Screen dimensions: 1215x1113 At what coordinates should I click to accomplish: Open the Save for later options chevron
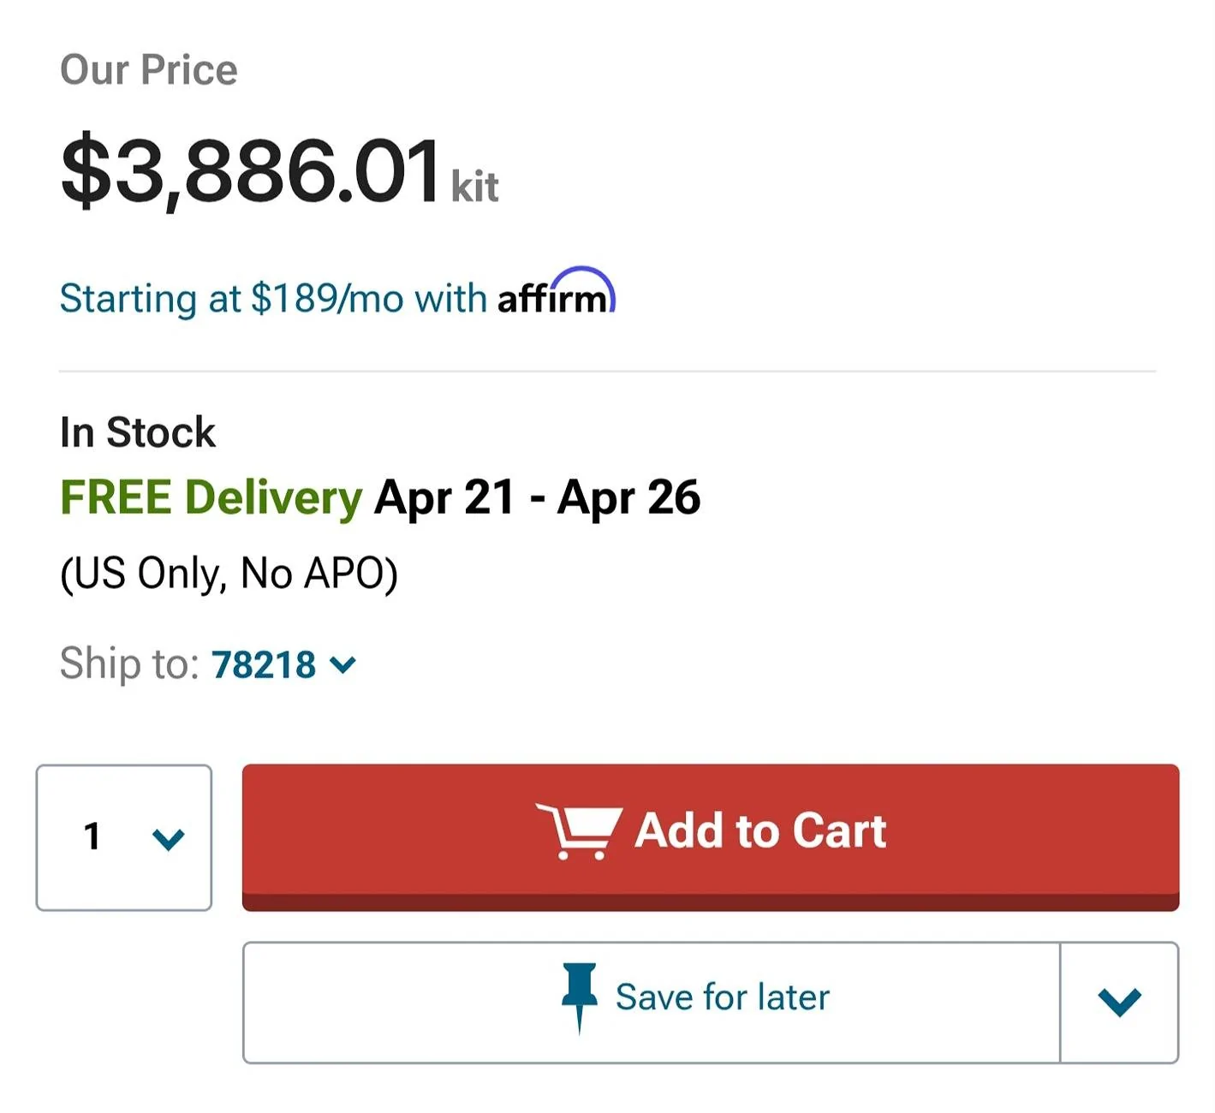coord(1119,1003)
